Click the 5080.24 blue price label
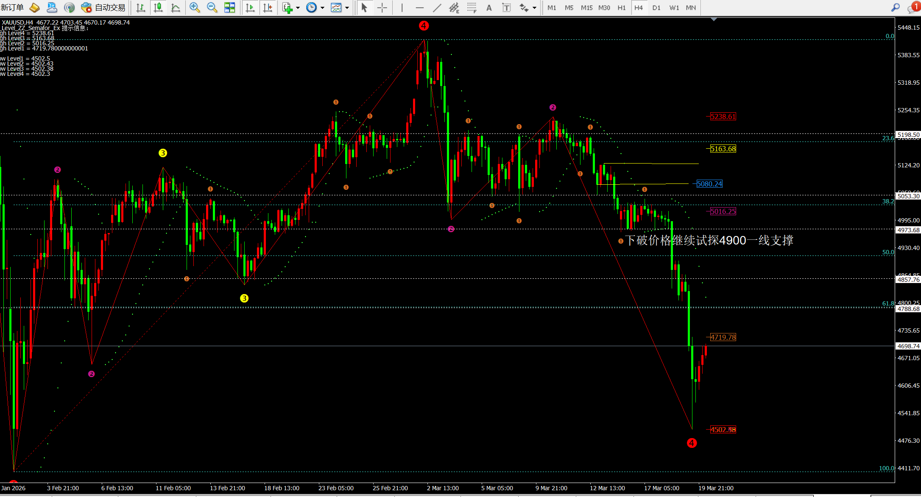921x497 pixels. coord(709,184)
